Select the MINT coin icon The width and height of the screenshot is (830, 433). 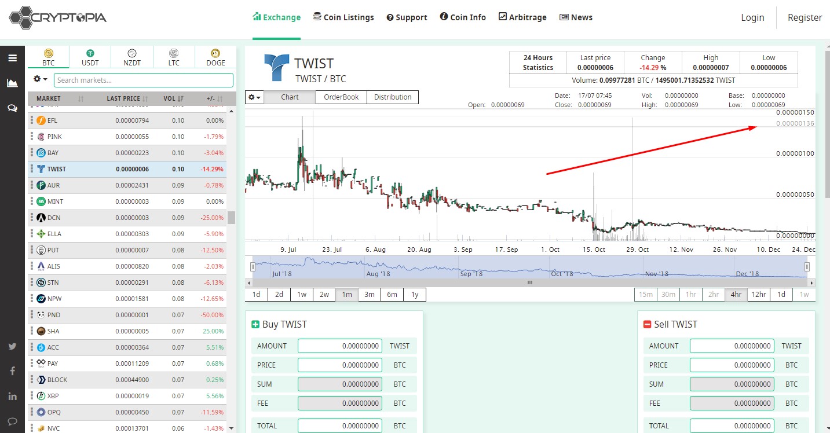coord(41,201)
